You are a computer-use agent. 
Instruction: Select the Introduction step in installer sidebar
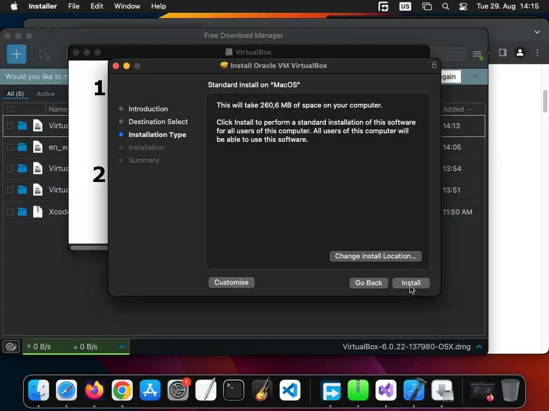tap(148, 109)
